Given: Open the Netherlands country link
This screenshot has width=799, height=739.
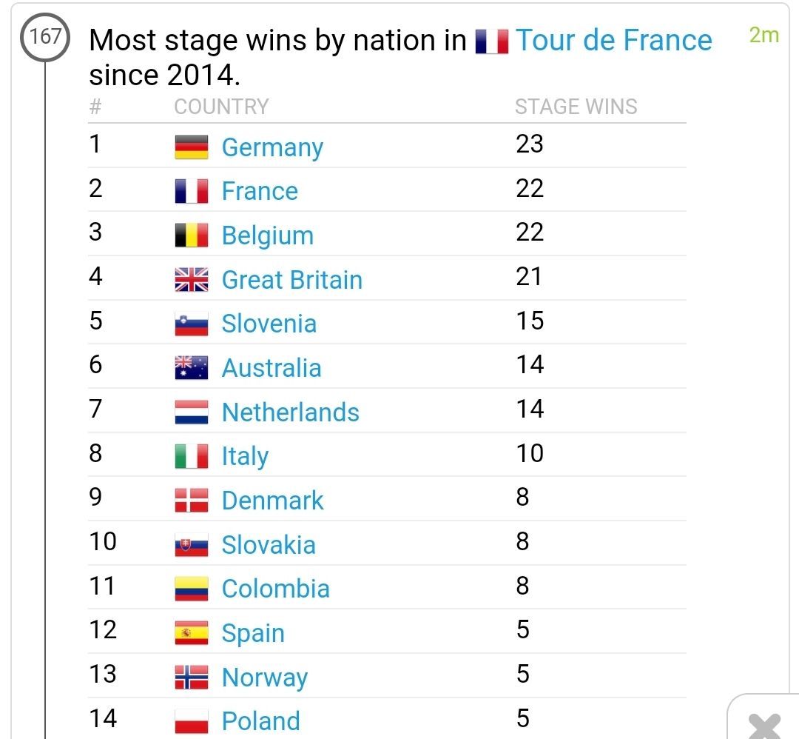Looking at the screenshot, I should (x=291, y=412).
